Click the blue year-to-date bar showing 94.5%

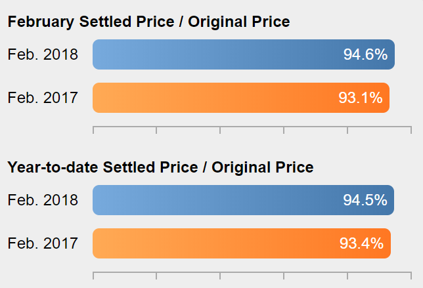[243, 200]
